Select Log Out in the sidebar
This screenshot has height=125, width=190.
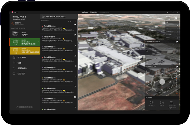pyautogui.click(x=22, y=73)
